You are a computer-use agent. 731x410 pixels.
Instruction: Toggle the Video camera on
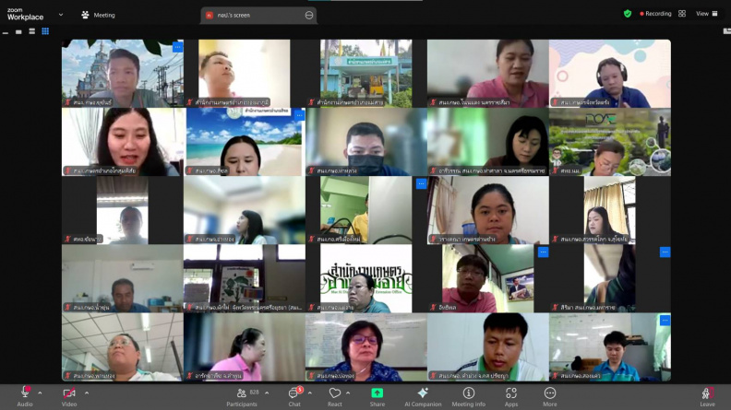pos(69,397)
